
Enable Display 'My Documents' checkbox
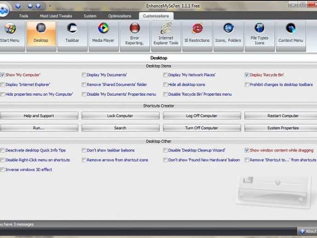(x=84, y=75)
